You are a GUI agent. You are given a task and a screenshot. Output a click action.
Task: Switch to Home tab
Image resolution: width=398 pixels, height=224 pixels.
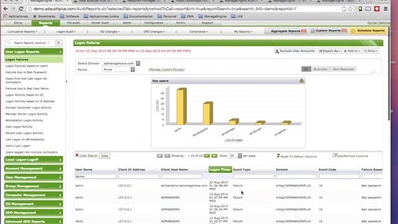coord(18,23)
